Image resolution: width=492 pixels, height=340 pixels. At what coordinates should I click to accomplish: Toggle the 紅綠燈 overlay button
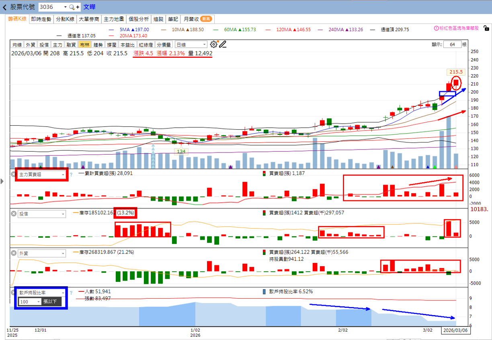point(146,45)
